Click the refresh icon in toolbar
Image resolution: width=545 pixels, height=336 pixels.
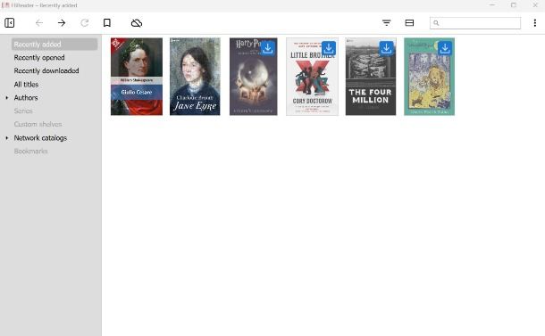coord(85,23)
